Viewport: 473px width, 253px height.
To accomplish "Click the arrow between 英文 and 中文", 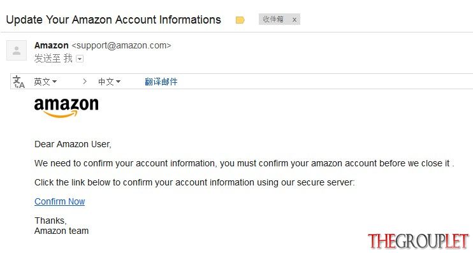I will (85, 82).
